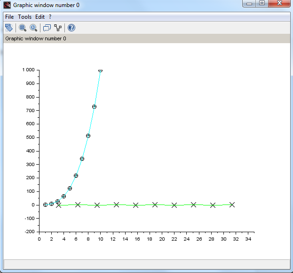Click the last X marker on green line

[232, 205]
